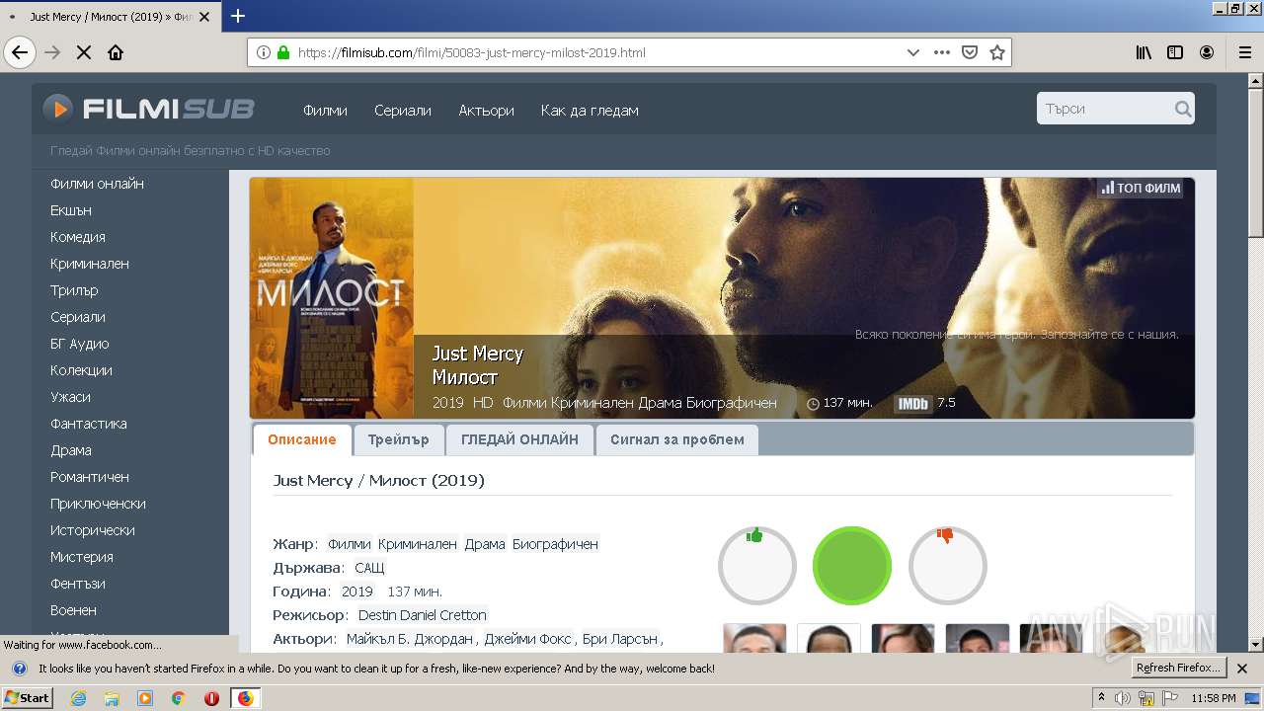Show hidden tray icons arrow
Screen dimensions: 1264x711
tap(1101, 698)
